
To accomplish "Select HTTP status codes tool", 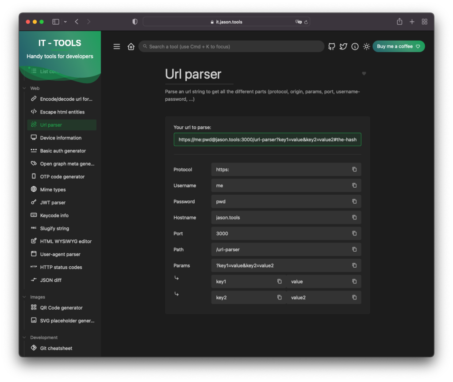I will (62, 267).
